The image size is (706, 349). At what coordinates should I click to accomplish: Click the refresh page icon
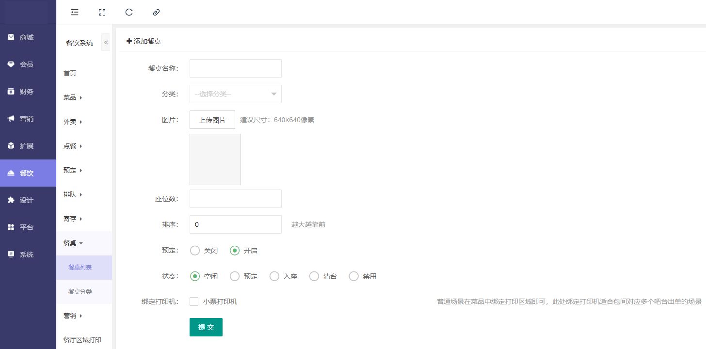129,12
